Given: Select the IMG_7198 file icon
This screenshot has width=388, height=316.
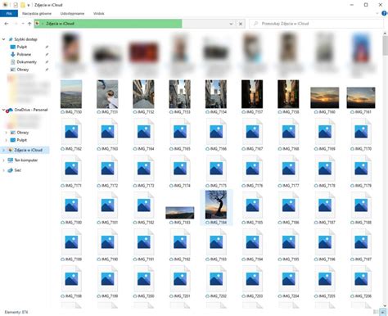Looking at the screenshot, I should coord(71,279).
